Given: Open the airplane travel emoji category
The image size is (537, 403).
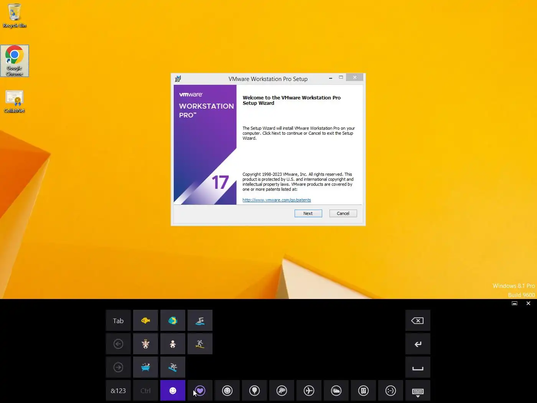Looking at the screenshot, I should pos(309,391).
